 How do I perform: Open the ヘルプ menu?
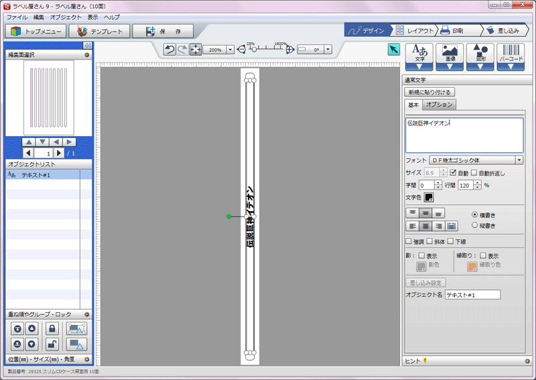[x=112, y=17]
